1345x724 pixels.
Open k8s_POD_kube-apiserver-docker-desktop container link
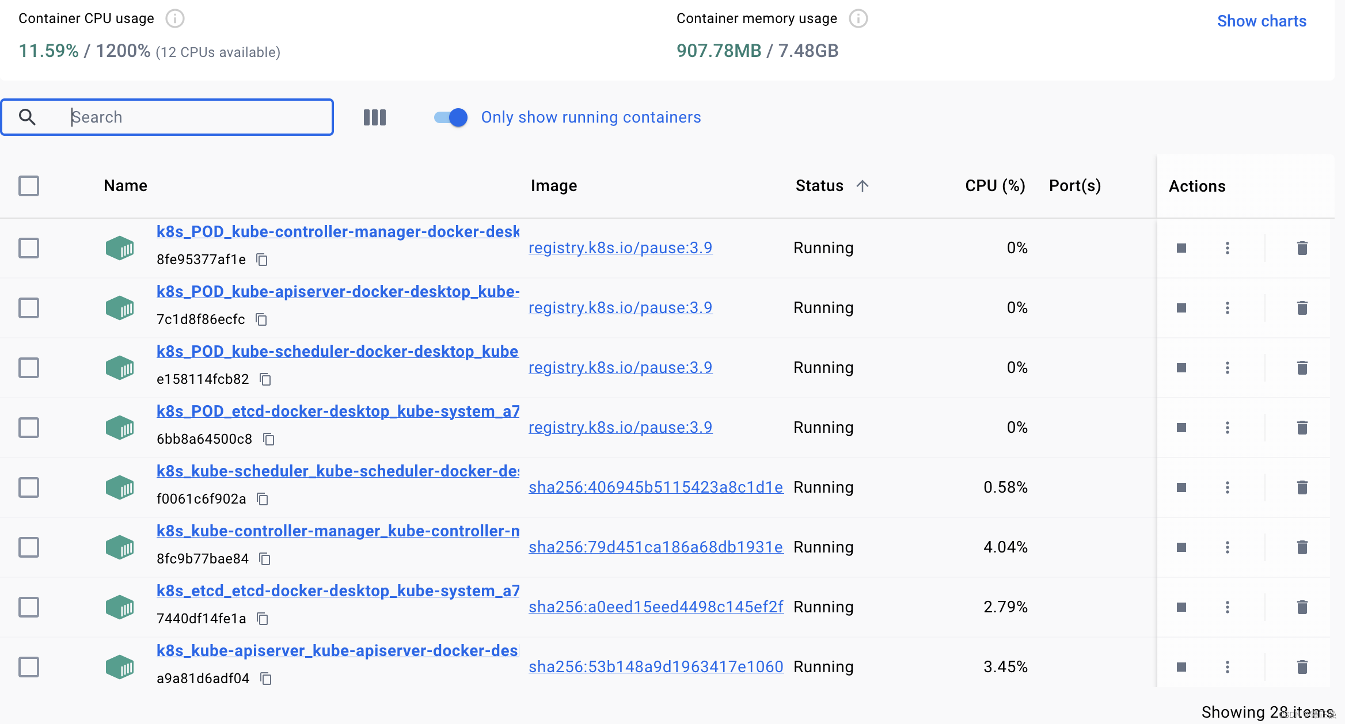[x=338, y=292]
